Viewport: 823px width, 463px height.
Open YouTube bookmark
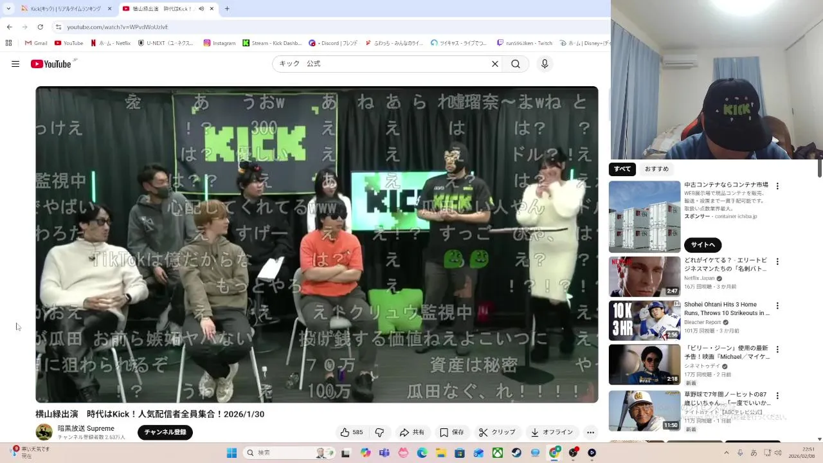(x=69, y=43)
